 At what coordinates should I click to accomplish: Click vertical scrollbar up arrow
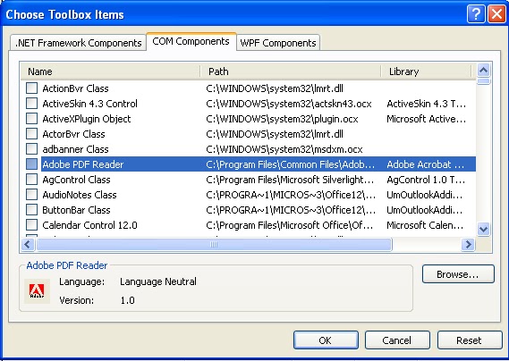[x=484, y=70]
